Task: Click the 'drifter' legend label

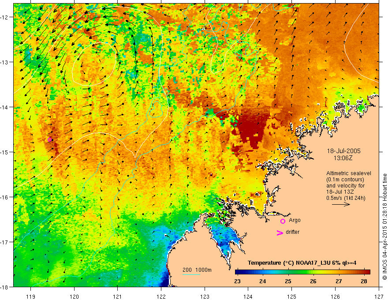Action: pos(292,232)
